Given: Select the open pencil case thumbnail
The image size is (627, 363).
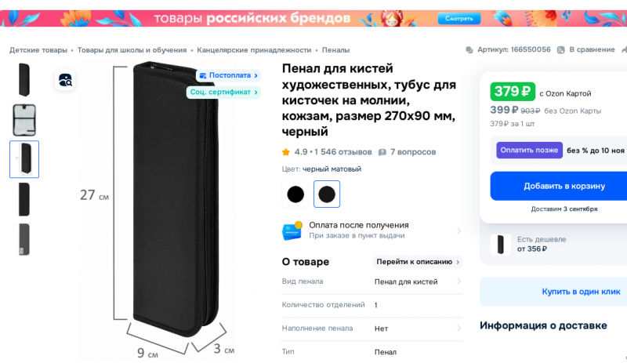Looking at the screenshot, I should tap(24, 120).
